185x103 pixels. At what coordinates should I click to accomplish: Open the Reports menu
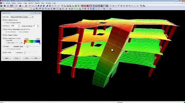point(37,3)
